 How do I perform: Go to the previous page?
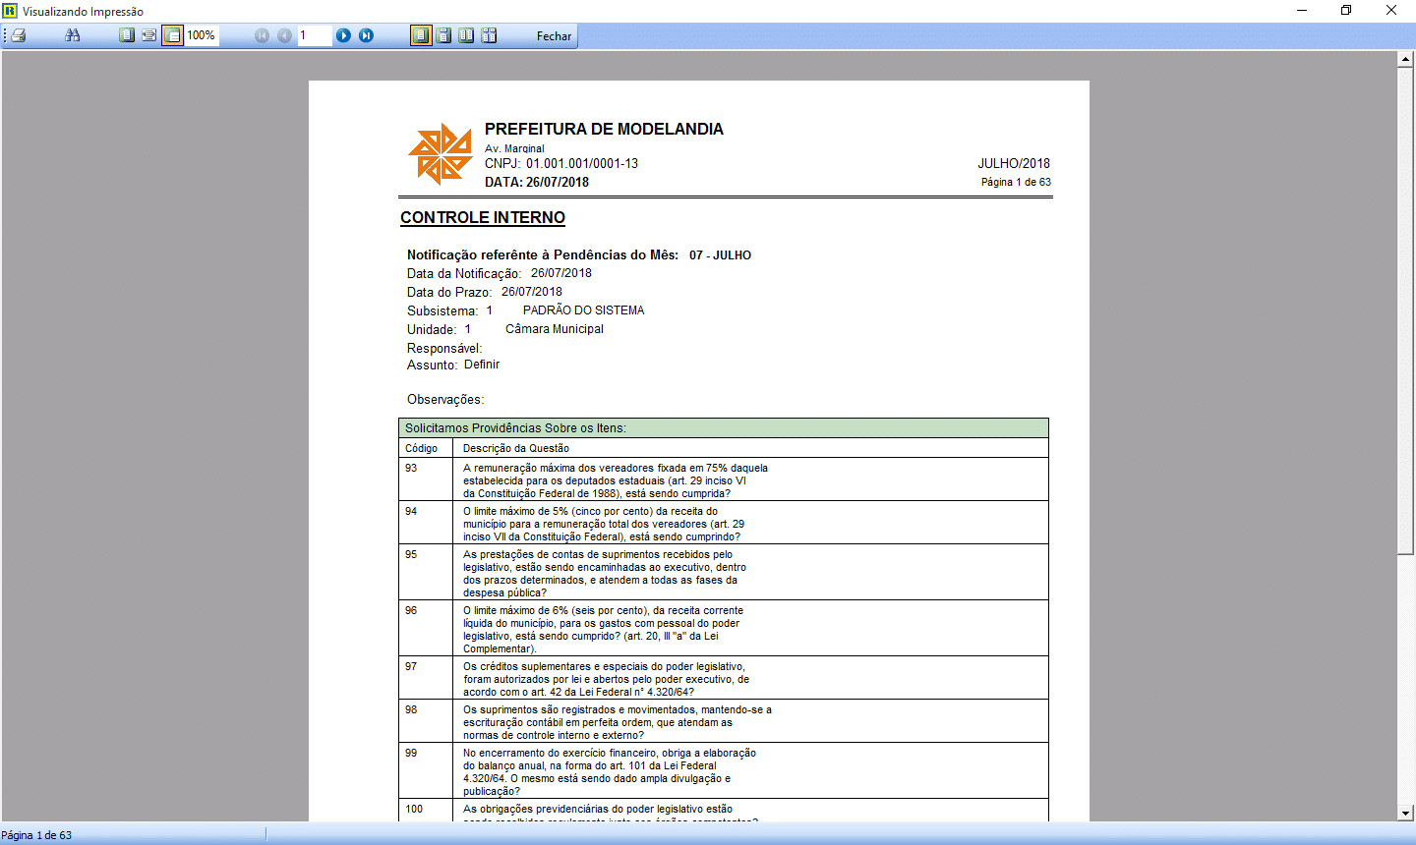(284, 35)
